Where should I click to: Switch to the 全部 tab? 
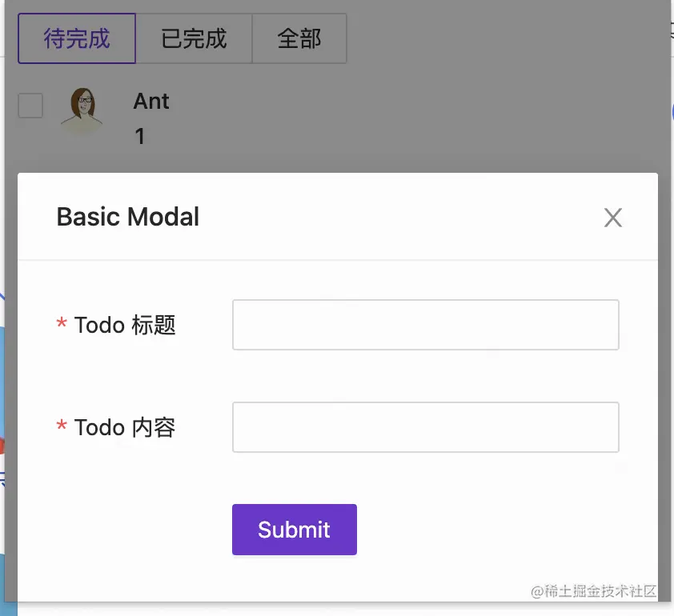click(299, 38)
